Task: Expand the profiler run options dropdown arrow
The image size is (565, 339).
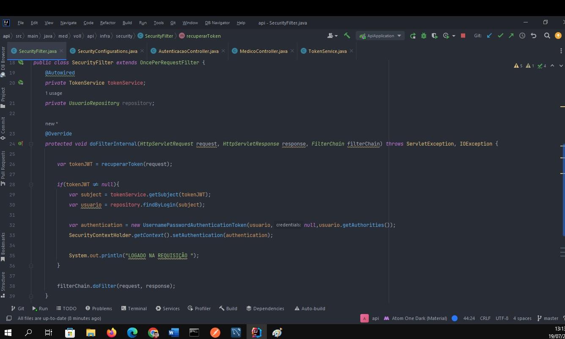Action: pos(454,36)
